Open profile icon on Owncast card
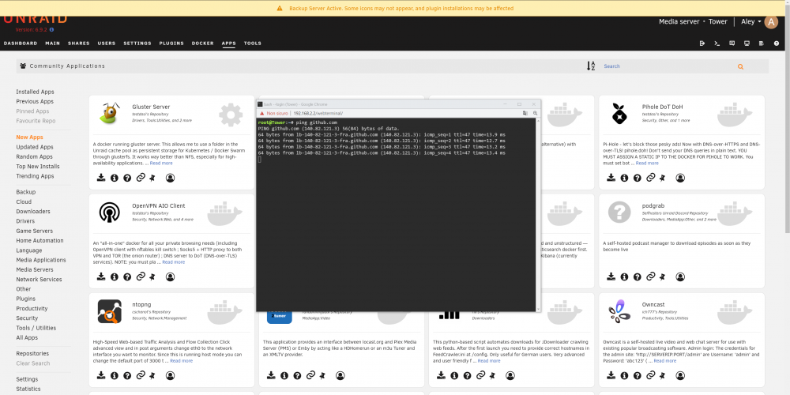The height and width of the screenshot is (395, 790). [680, 375]
